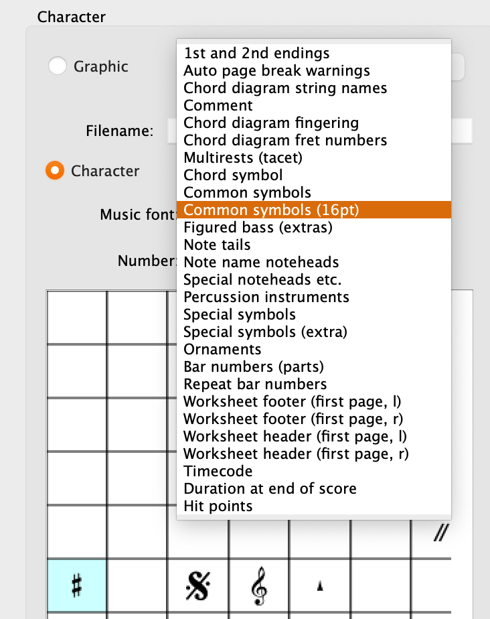The width and height of the screenshot is (490, 619).
Task: Click the Filename input field
Action: click(462, 131)
